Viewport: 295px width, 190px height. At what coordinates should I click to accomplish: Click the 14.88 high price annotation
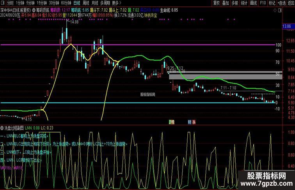pyautogui.click(x=74, y=22)
